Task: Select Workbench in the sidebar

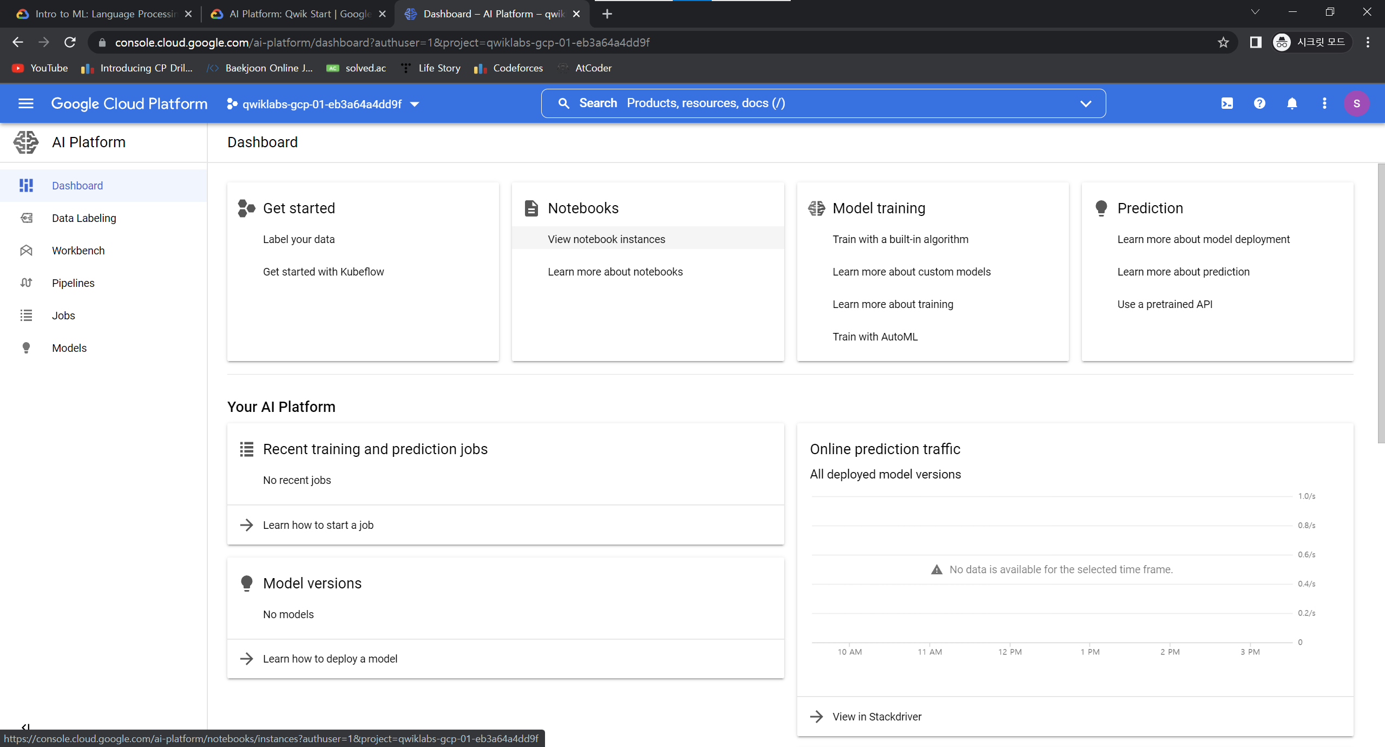Action: click(78, 251)
